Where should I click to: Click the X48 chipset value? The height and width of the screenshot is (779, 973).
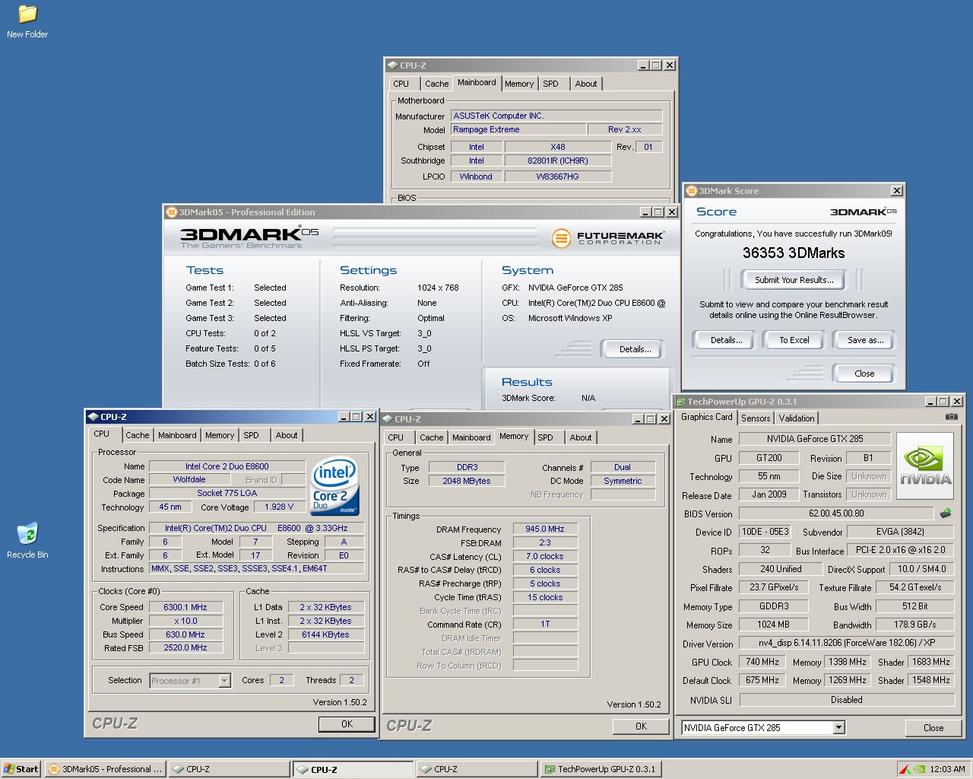pyautogui.click(x=558, y=147)
